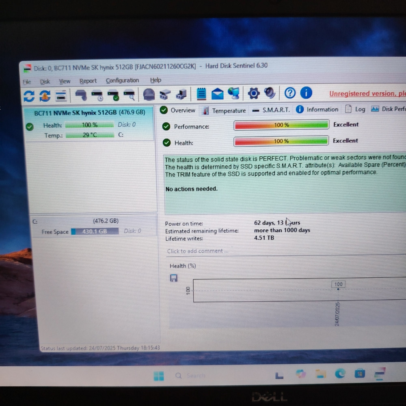Open File Explorer from the taskbar
The image size is (406, 406).
[x=321, y=374]
